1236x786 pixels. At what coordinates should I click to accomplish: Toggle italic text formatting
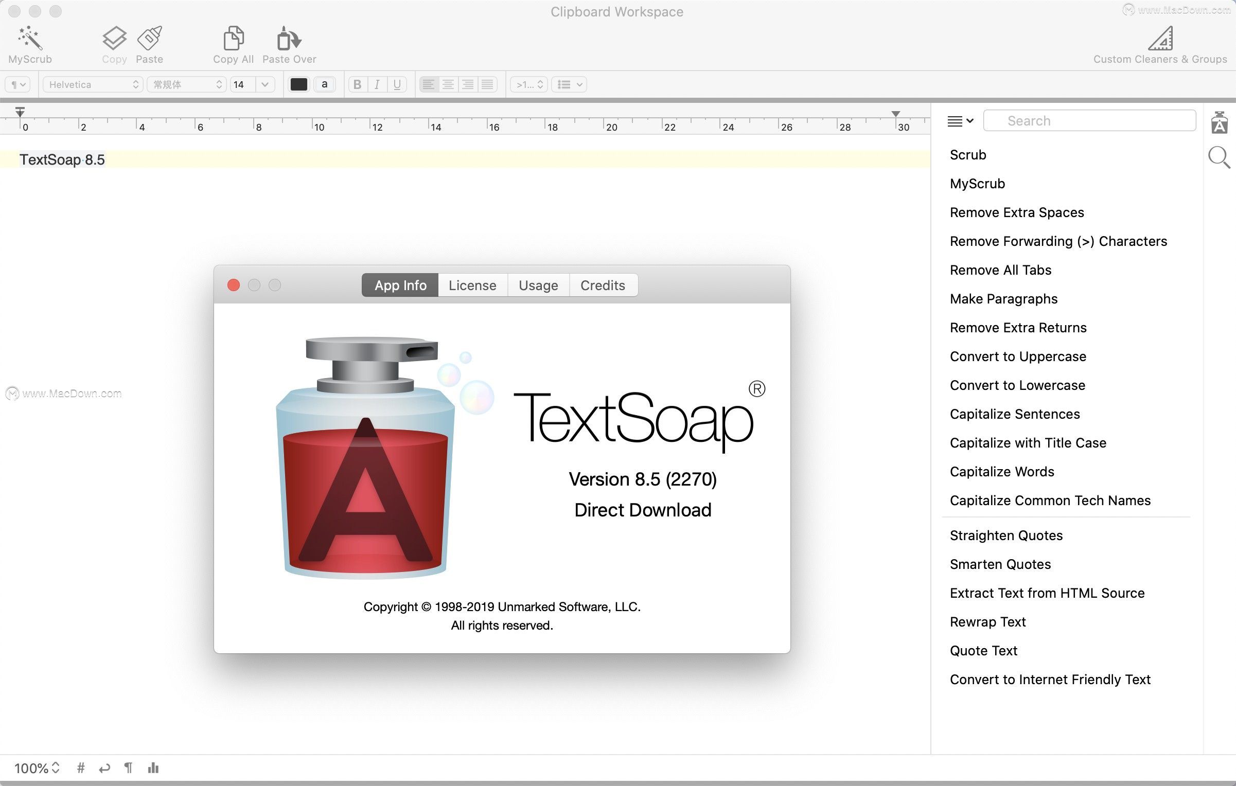click(x=377, y=84)
